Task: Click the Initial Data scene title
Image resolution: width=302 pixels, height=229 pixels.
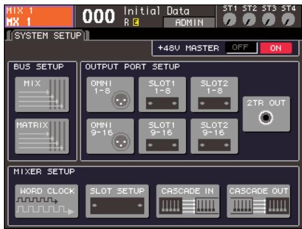Action: click(x=157, y=11)
